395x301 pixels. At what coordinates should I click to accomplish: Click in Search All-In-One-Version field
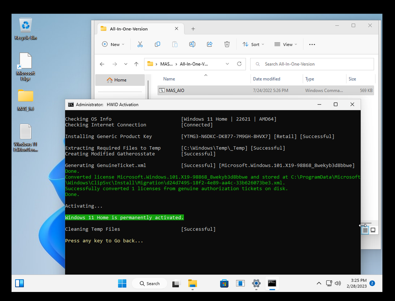tap(312, 64)
